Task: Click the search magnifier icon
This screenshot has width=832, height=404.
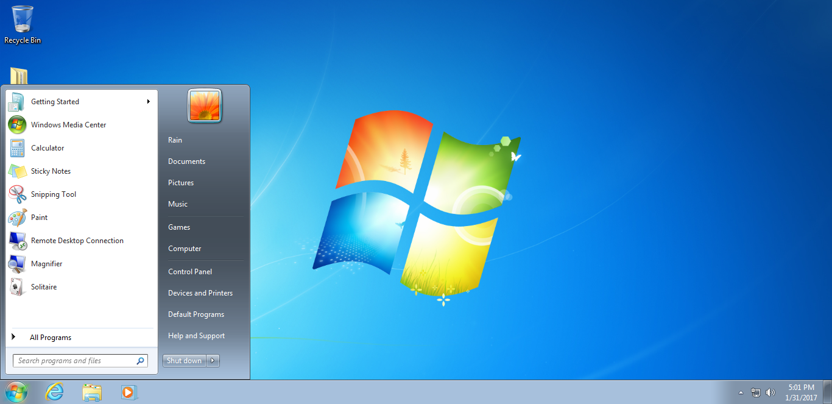Action: point(141,361)
